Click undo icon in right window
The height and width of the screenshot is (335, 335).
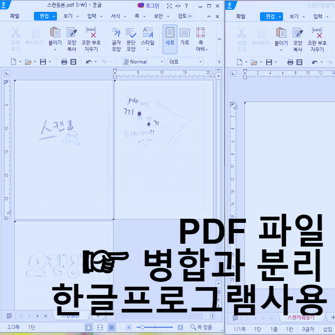pos(315,62)
